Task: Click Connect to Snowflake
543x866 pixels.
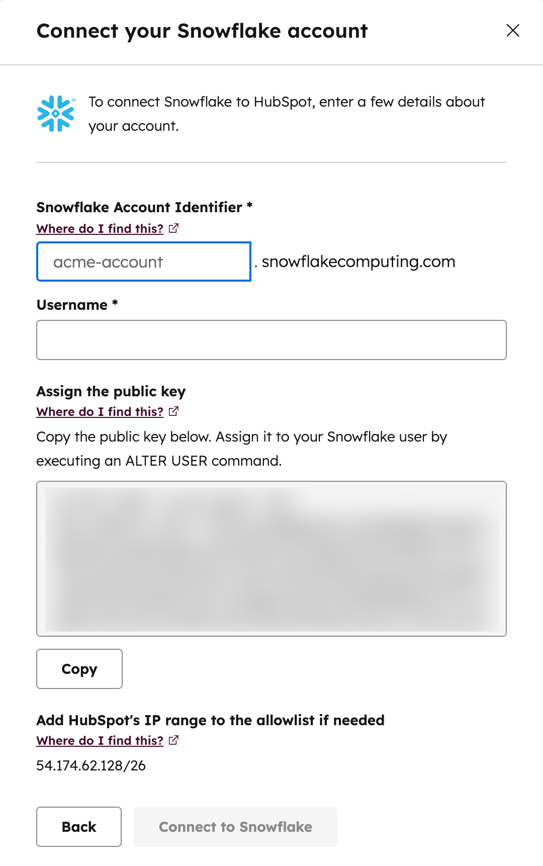Action: 235,827
